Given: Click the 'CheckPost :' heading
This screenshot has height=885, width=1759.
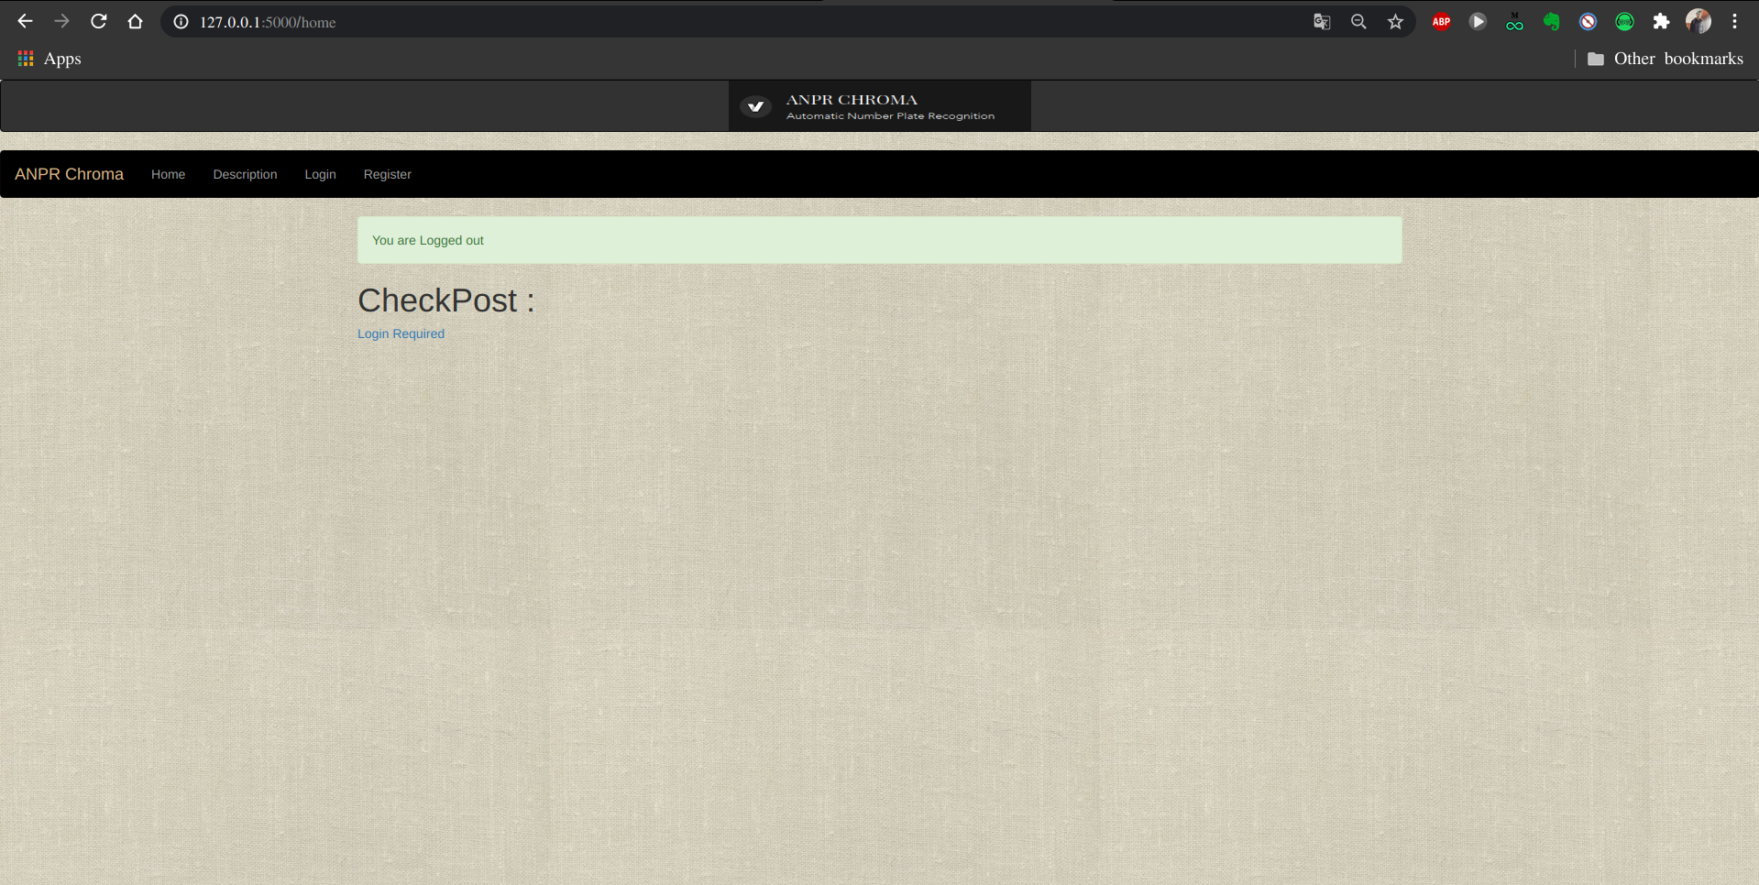Looking at the screenshot, I should coord(445,300).
